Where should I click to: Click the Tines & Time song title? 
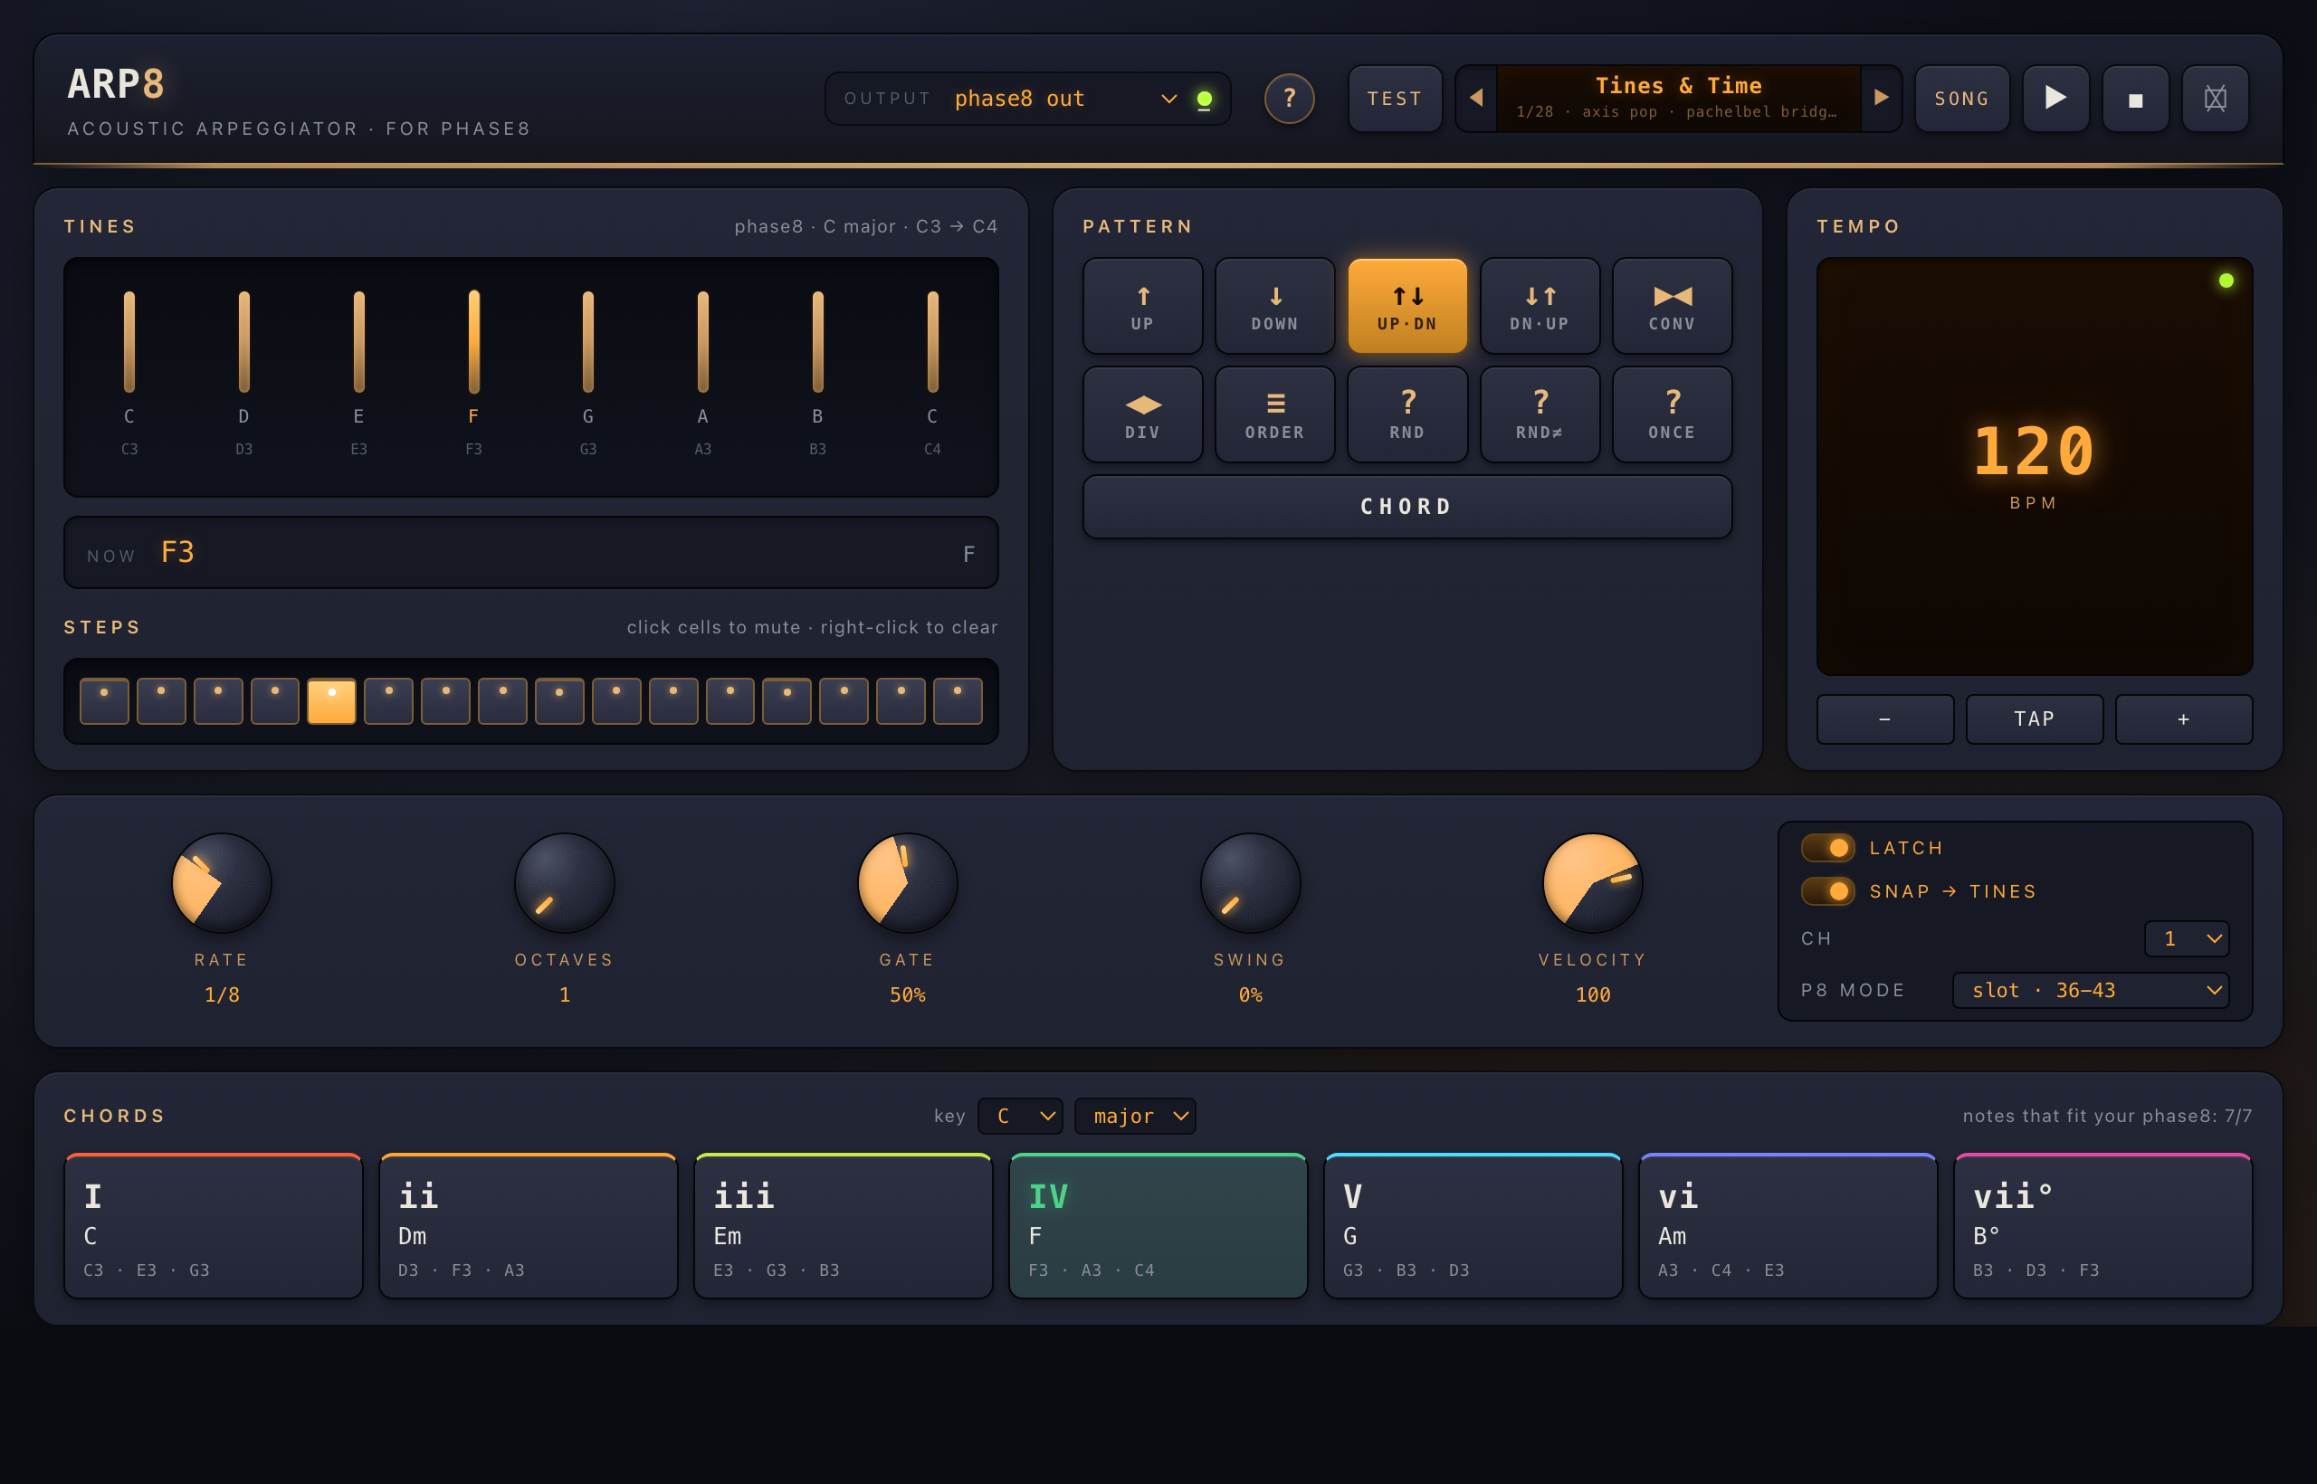click(1678, 86)
